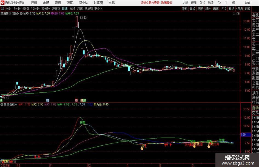Open the 发现 menu
The image size is (259, 167).
(x=70, y=3)
